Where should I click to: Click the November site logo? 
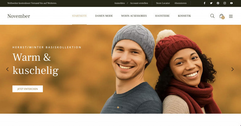click(19, 16)
